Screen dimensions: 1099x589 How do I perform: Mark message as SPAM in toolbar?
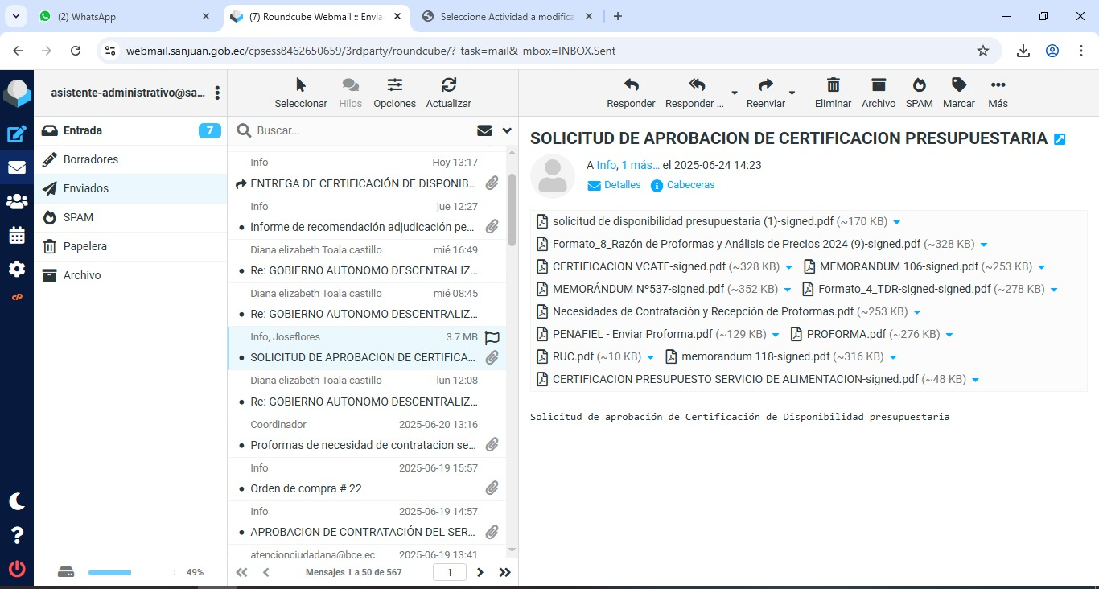pyautogui.click(x=919, y=85)
